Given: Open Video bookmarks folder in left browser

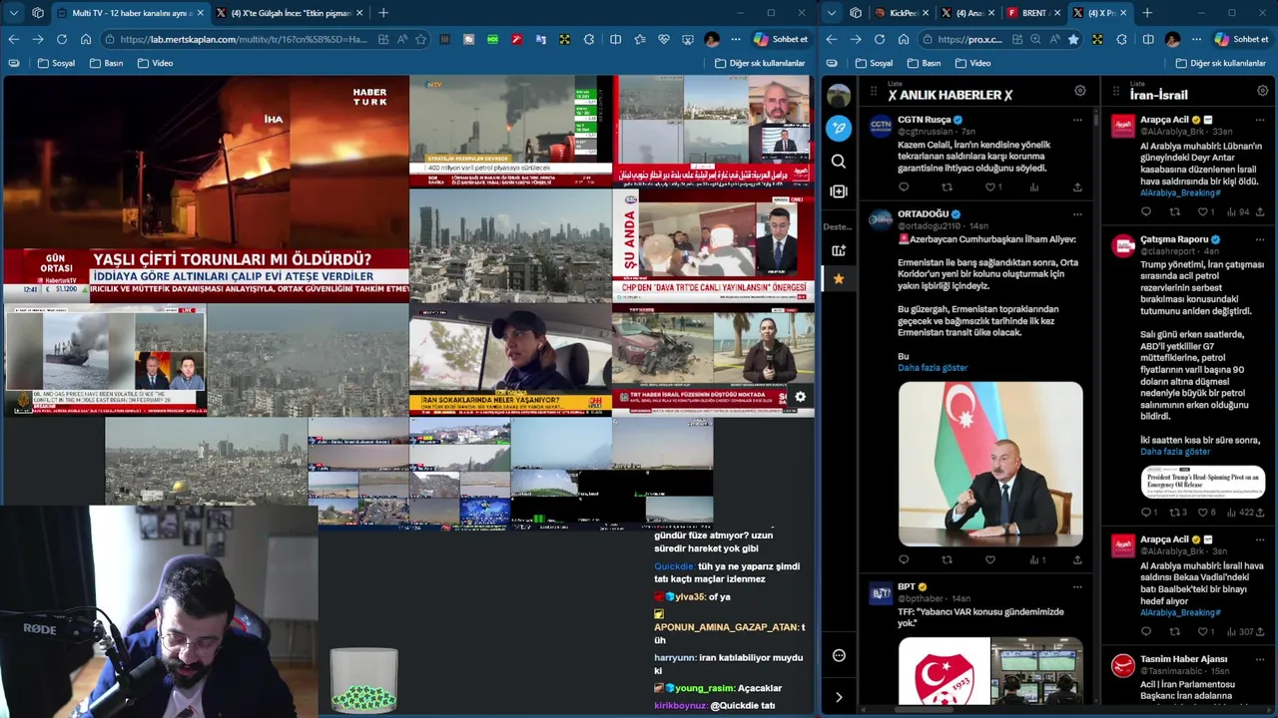Looking at the screenshot, I should (x=155, y=63).
